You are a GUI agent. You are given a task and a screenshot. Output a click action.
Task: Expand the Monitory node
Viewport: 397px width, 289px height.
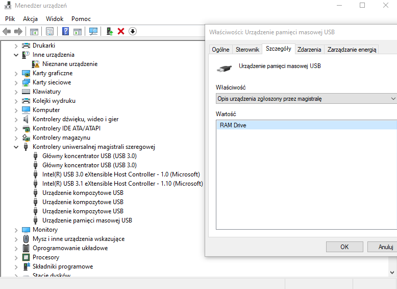click(x=16, y=230)
